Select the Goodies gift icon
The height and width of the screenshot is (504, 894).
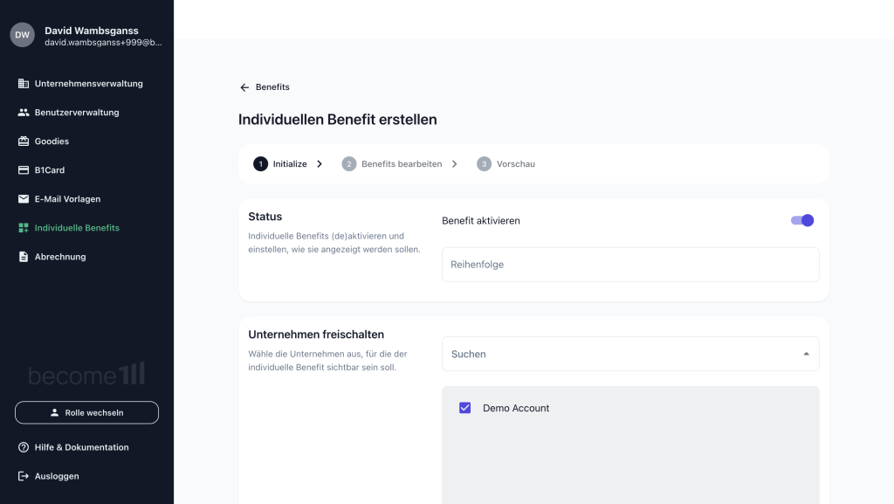(x=24, y=142)
